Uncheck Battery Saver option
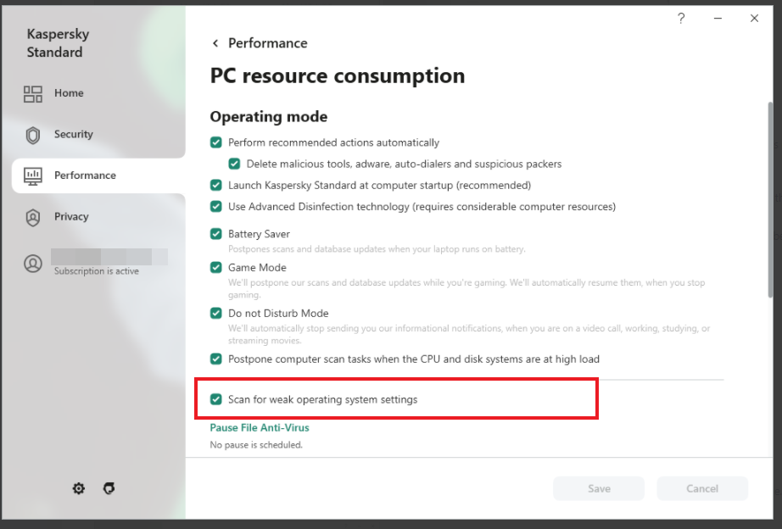This screenshot has height=529, width=782. coord(216,234)
